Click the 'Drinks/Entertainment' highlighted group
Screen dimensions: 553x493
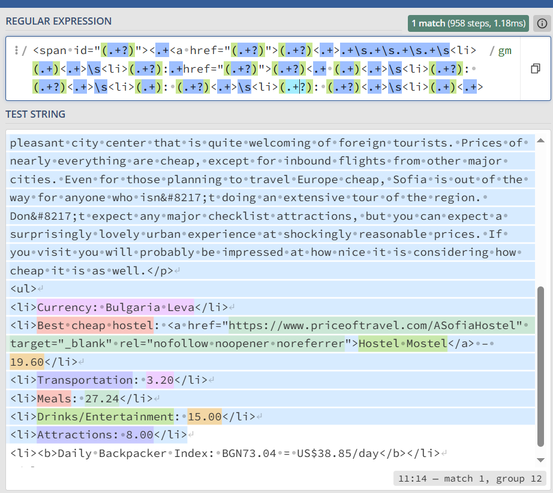click(x=106, y=416)
